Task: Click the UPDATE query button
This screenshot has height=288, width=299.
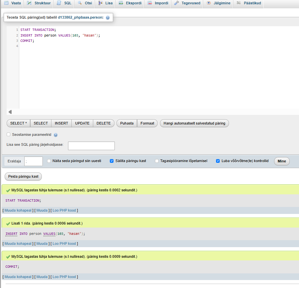Action: (82, 123)
